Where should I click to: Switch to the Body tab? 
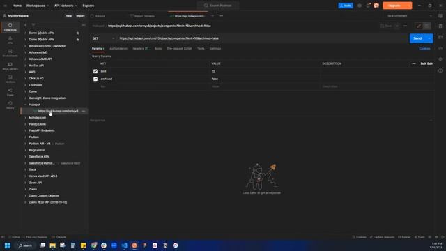(158, 49)
